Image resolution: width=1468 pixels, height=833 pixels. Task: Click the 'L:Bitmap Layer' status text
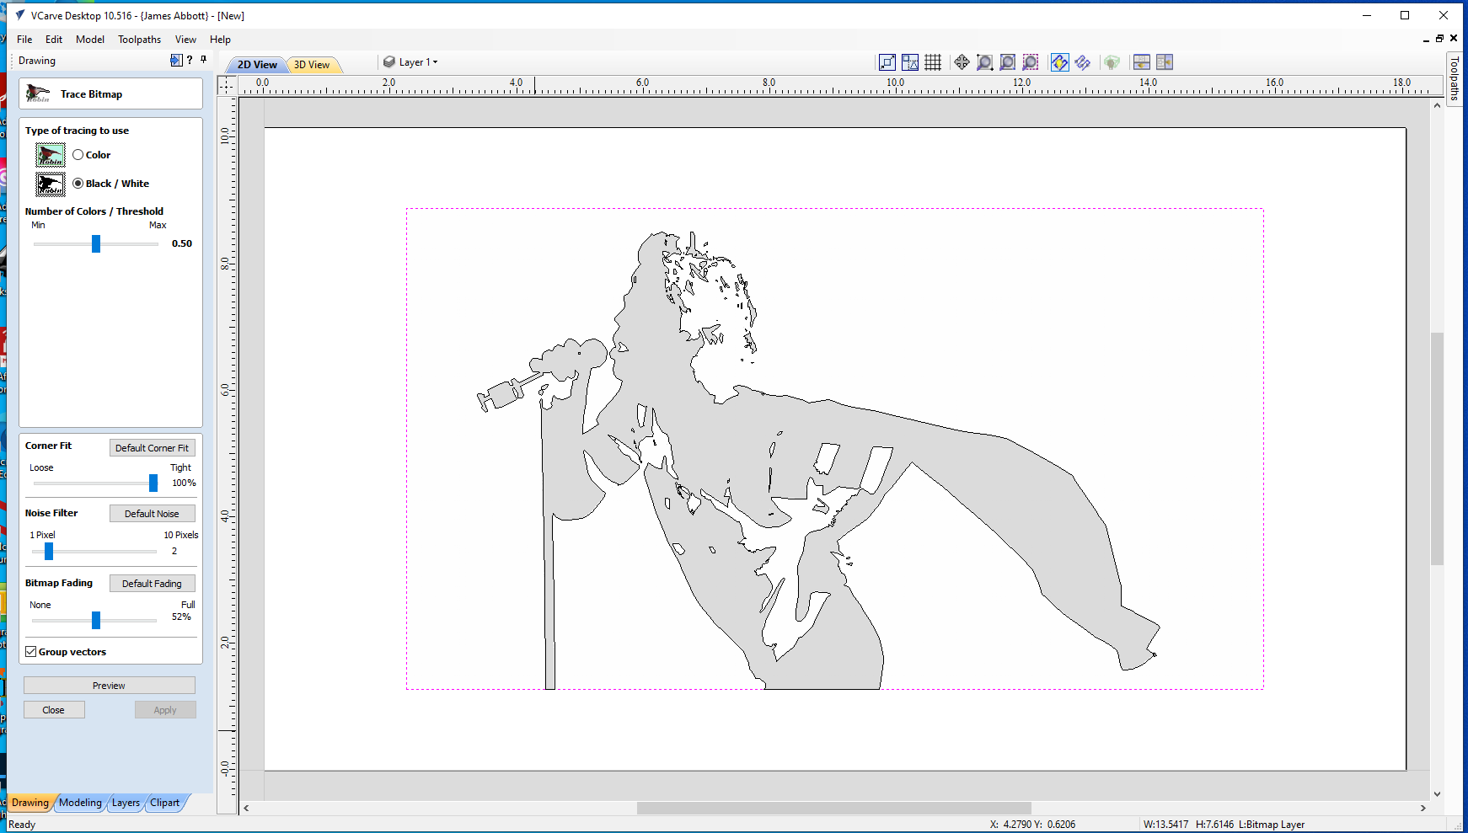1272,825
